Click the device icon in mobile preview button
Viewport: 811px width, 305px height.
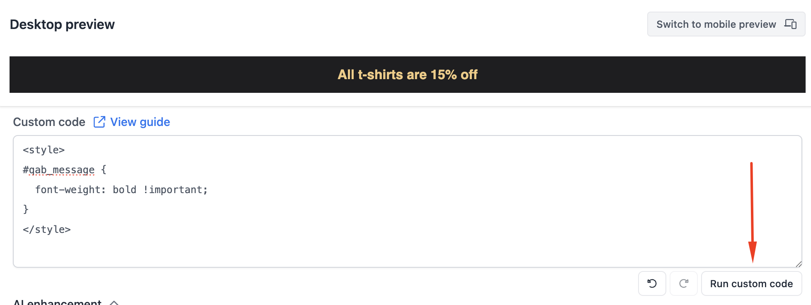(790, 24)
